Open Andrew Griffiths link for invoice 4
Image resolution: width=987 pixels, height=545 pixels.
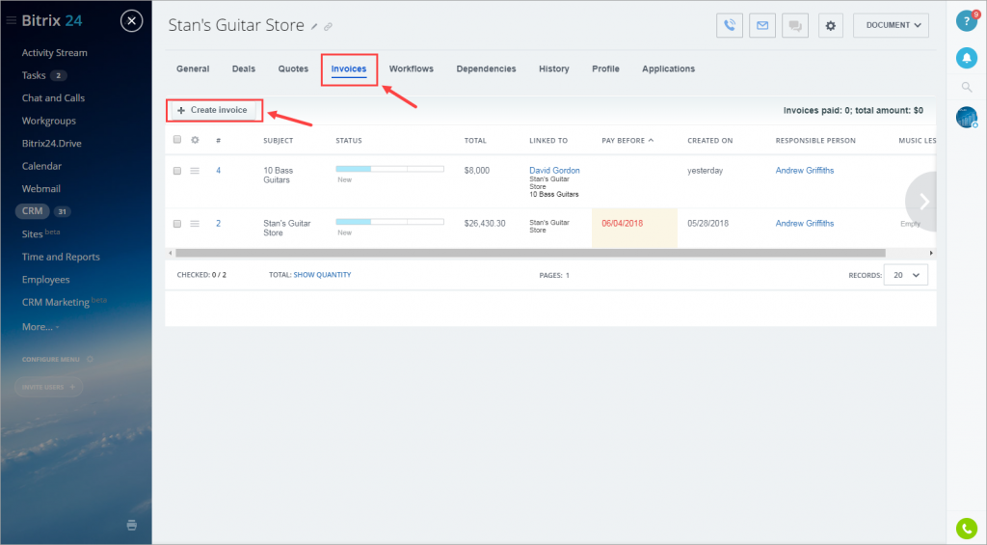[805, 170]
